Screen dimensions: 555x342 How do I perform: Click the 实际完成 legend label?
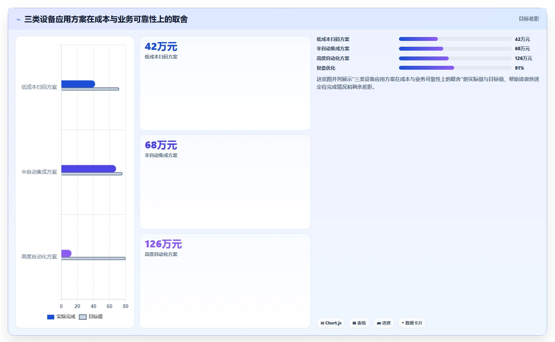coord(66,317)
